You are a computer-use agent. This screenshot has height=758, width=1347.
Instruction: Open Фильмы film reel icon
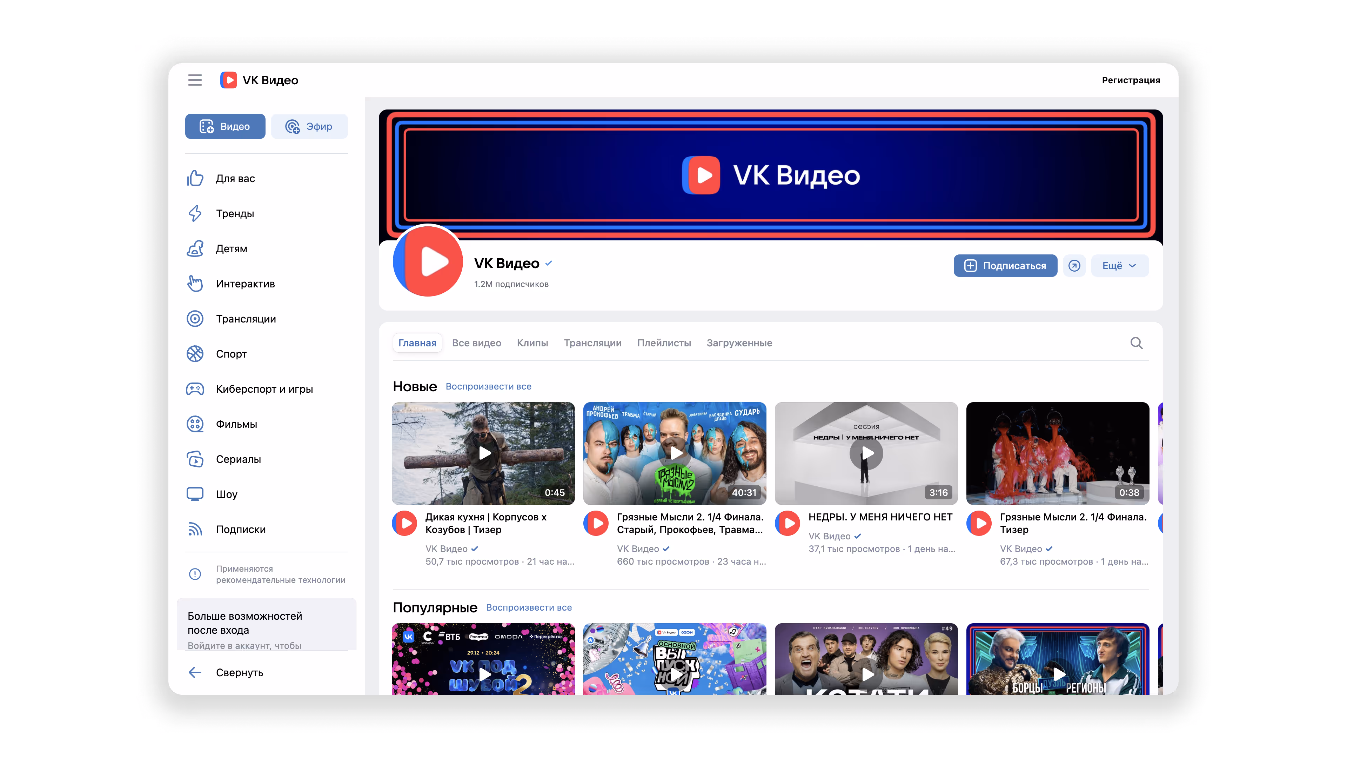tap(195, 424)
